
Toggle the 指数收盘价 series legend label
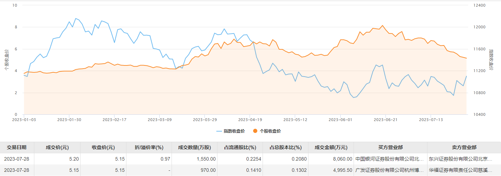tap(234, 131)
